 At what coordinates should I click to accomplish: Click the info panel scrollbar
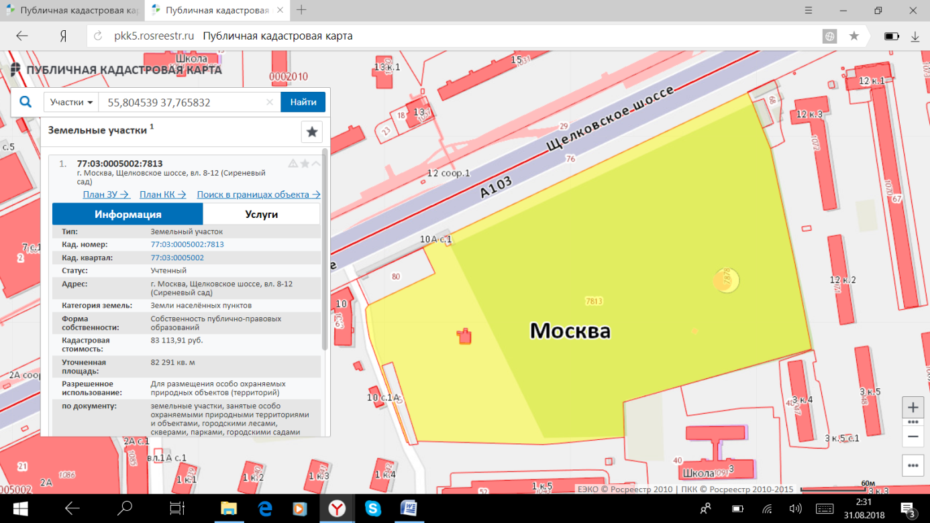[325, 249]
